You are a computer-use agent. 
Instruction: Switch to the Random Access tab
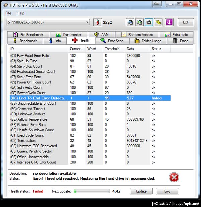[137, 35]
